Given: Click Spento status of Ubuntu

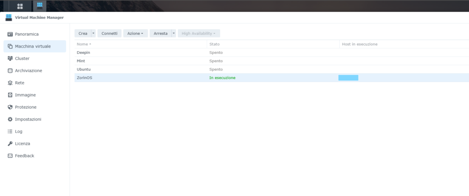Looking at the screenshot, I should tap(216, 69).
